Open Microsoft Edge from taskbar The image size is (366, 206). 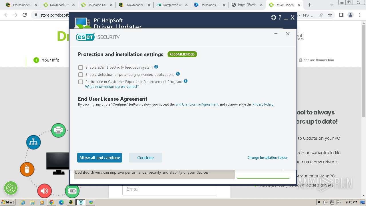(61, 202)
